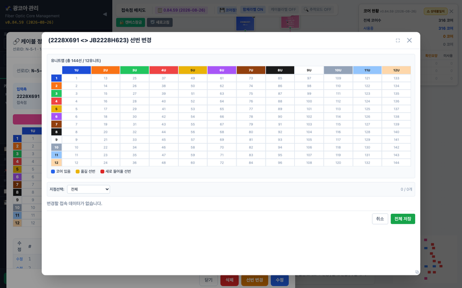Click core cell 79 in unit map
The image size is (462, 288).
point(251,125)
